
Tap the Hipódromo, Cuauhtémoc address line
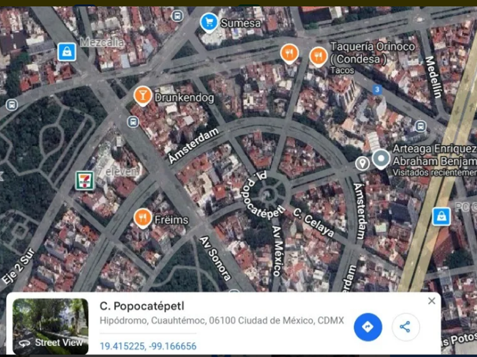[222, 321]
